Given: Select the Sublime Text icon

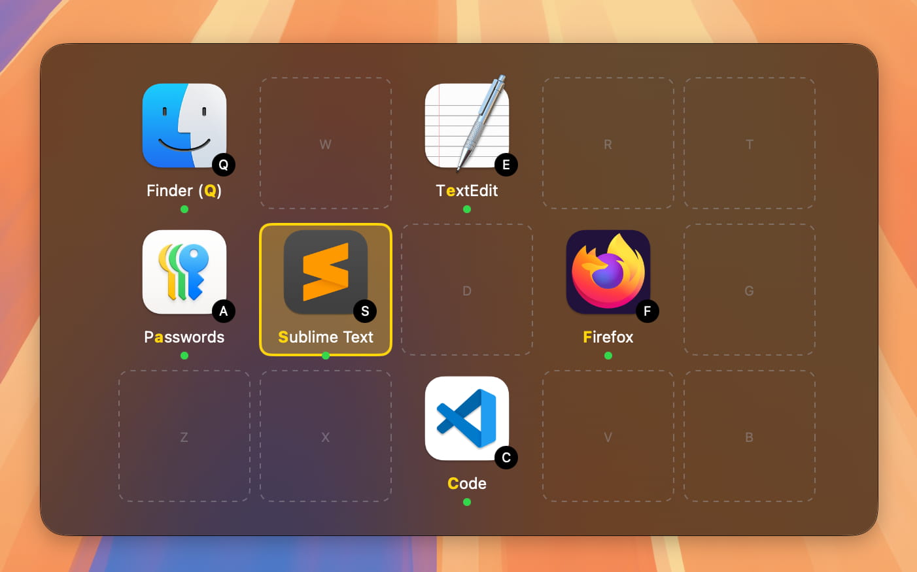Looking at the screenshot, I should pos(325,272).
